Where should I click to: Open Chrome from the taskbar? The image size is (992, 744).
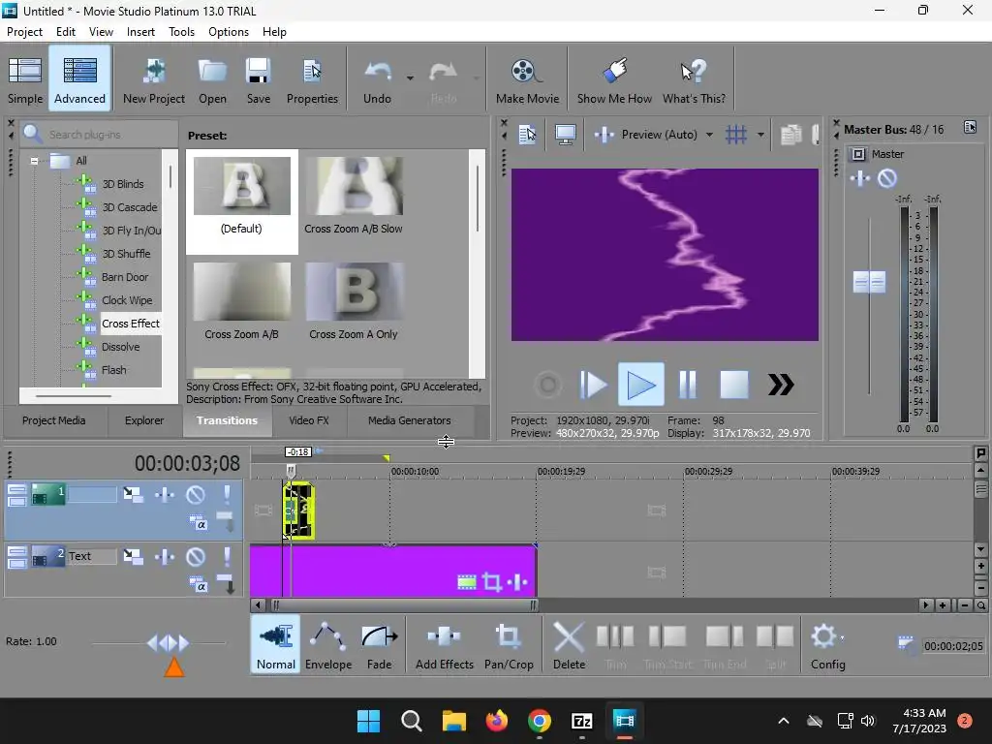539,720
